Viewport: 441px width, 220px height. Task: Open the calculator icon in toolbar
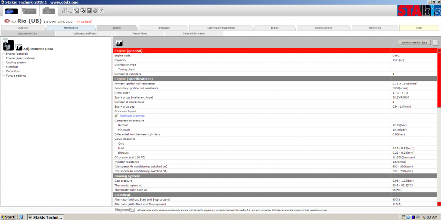[x=88, y=10]
